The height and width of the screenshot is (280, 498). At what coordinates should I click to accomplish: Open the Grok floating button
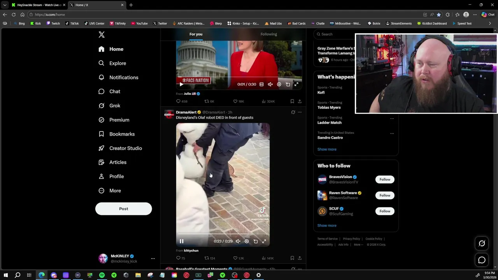click(x=482, y=243)
